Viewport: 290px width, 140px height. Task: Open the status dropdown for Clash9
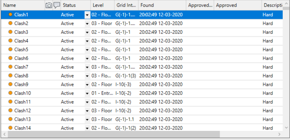(87, 84)
